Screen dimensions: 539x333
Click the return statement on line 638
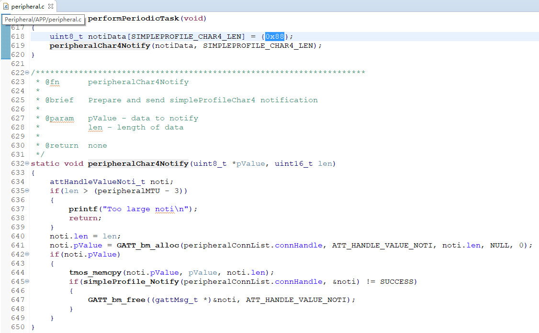(x=85, y=218)
